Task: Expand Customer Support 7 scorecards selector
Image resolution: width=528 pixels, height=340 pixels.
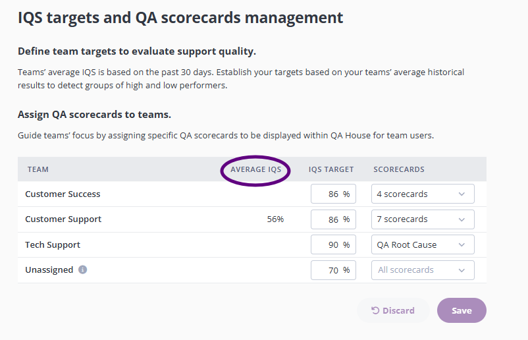Action: click(423, 219)
